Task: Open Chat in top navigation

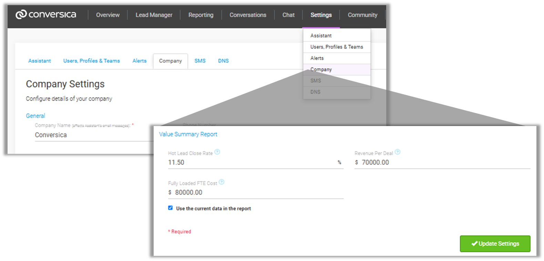Action: (288, 15)
